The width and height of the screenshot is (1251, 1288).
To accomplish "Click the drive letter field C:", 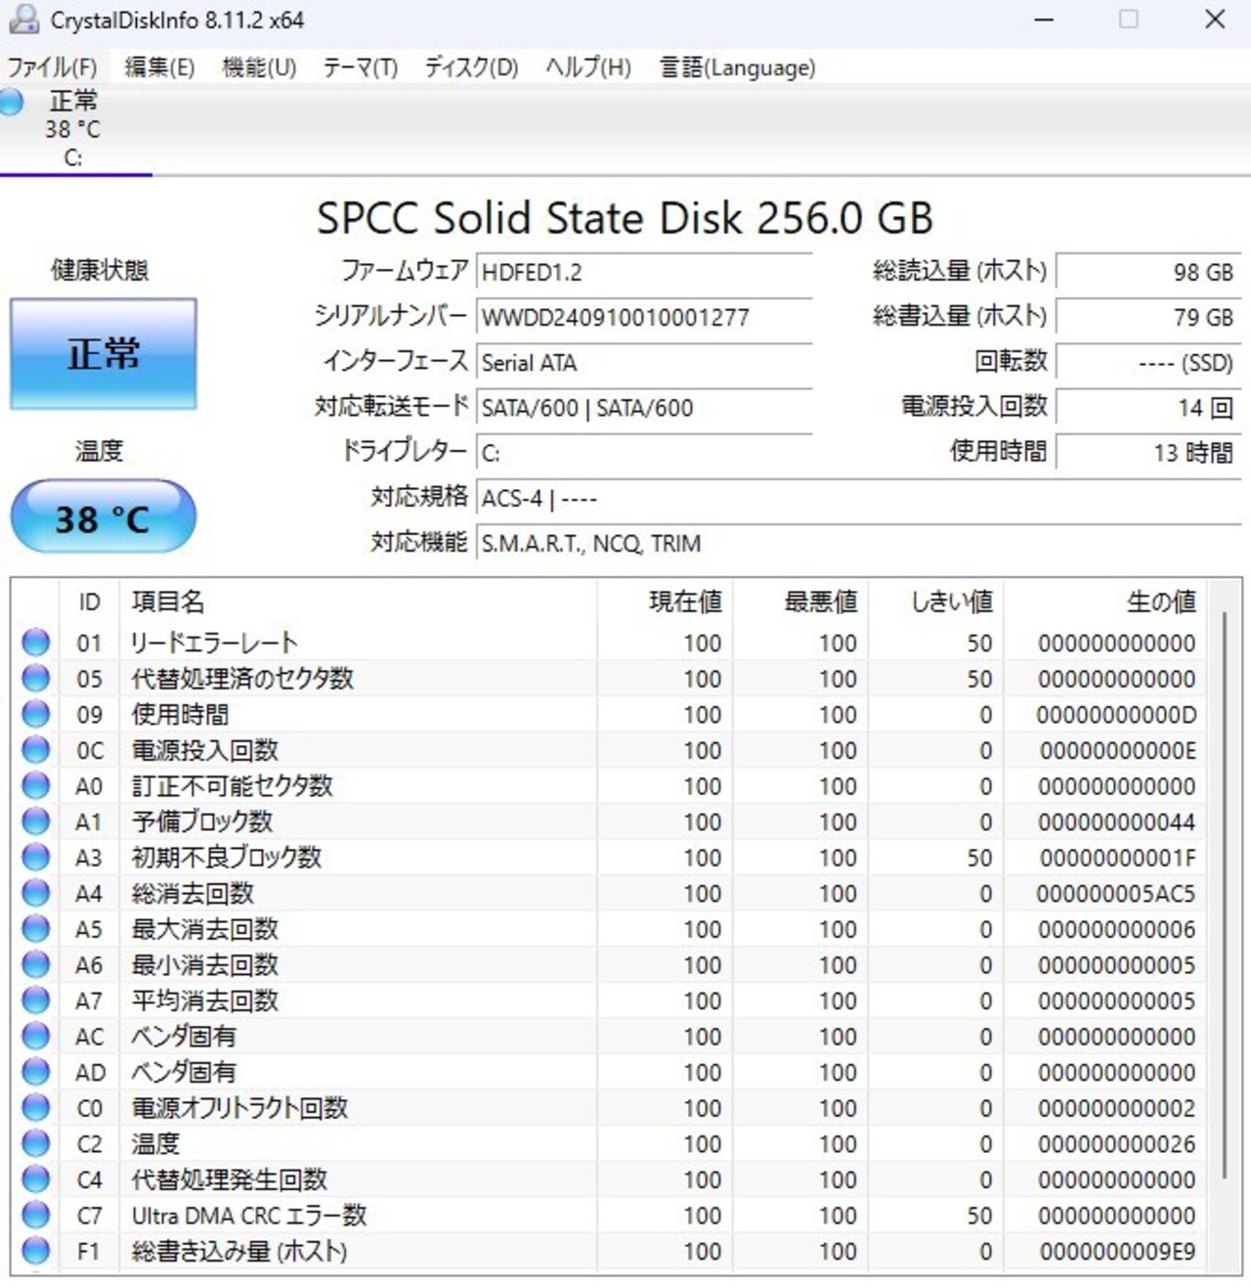I will (644, 453).
